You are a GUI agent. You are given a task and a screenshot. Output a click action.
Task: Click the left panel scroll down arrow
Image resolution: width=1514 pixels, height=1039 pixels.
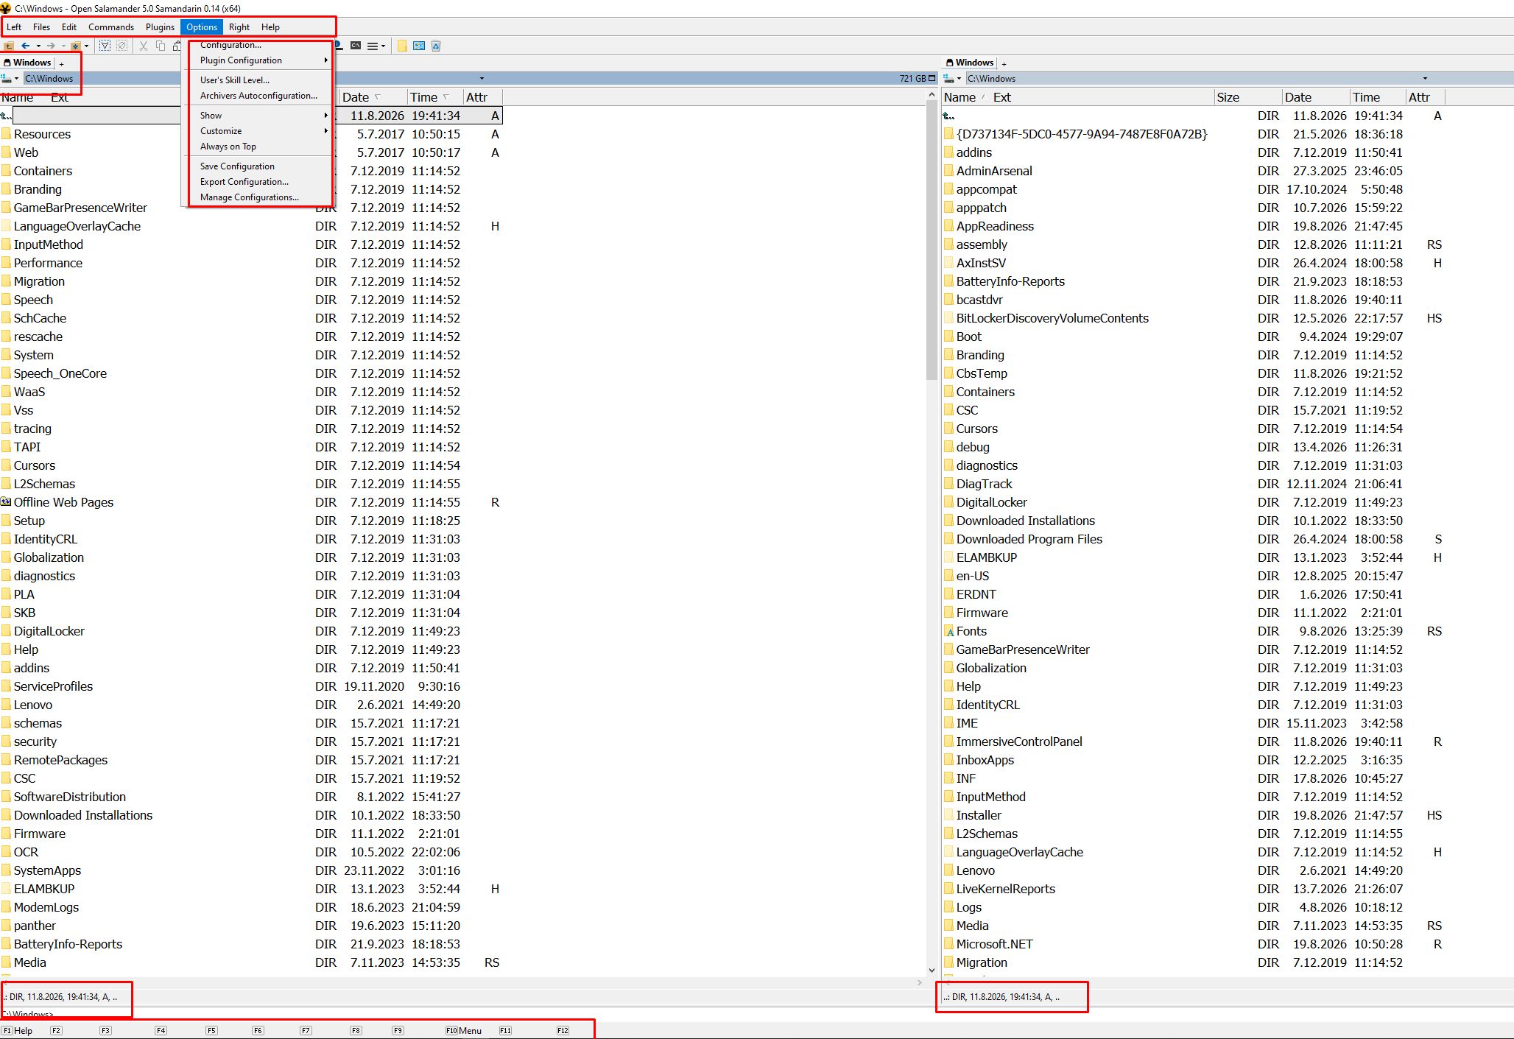click(932, 971)
